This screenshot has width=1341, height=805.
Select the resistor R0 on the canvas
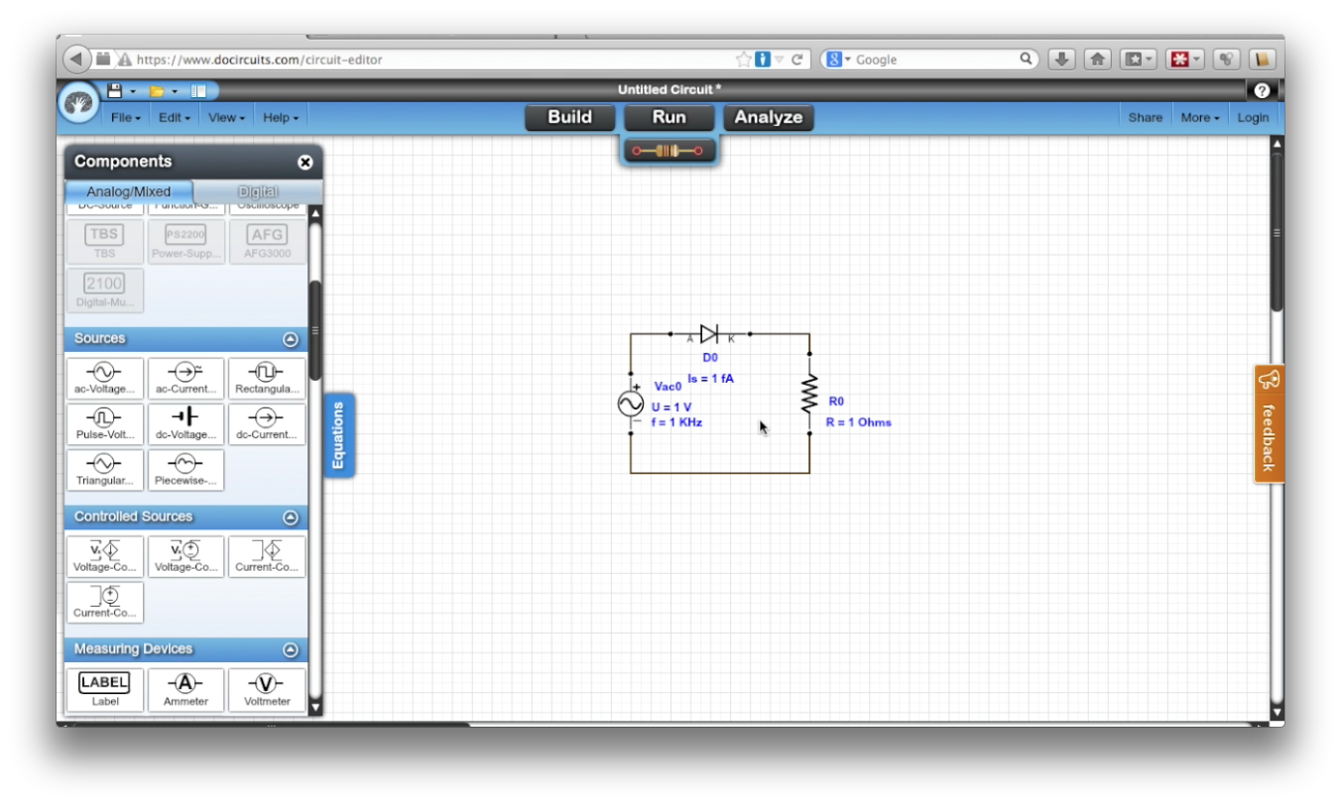click(x=809, y=394)
